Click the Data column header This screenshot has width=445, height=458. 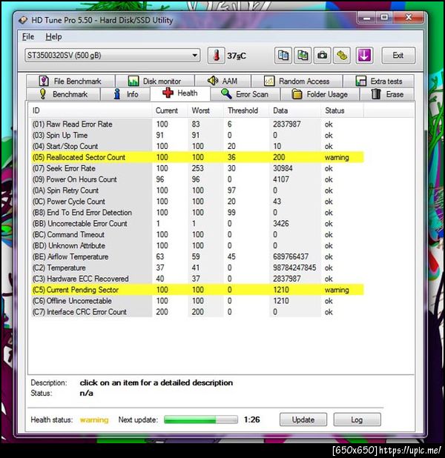coord(294,110)
